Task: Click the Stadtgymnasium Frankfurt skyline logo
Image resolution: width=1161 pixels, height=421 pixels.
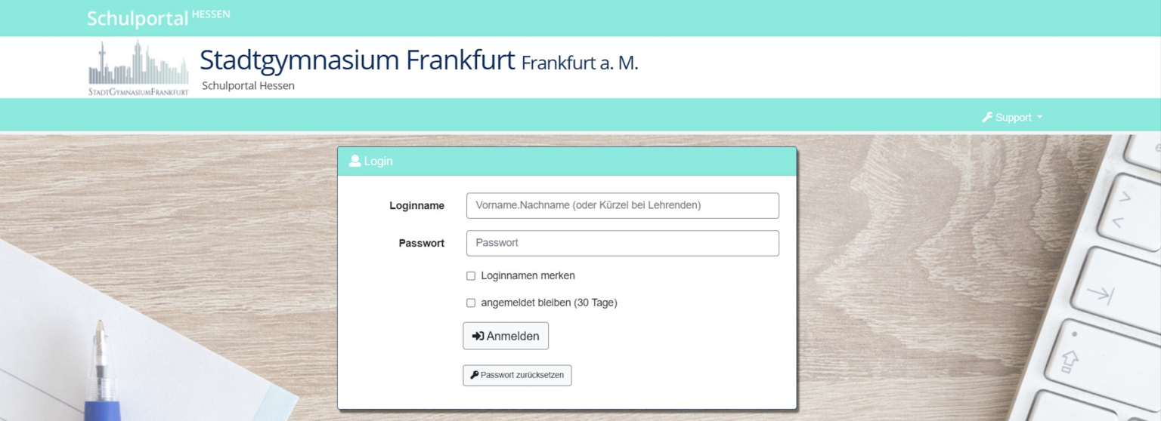Action: [x=138, y=68]
